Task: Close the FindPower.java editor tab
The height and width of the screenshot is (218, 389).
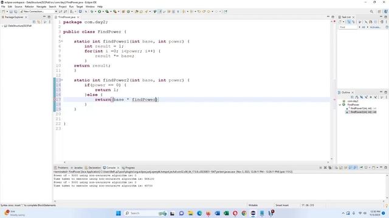Action: 78,18
